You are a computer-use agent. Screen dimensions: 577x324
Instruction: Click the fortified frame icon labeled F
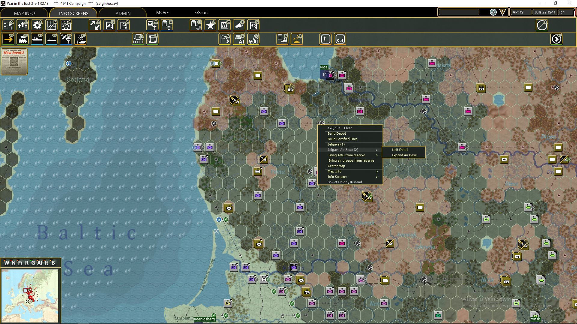153,39
